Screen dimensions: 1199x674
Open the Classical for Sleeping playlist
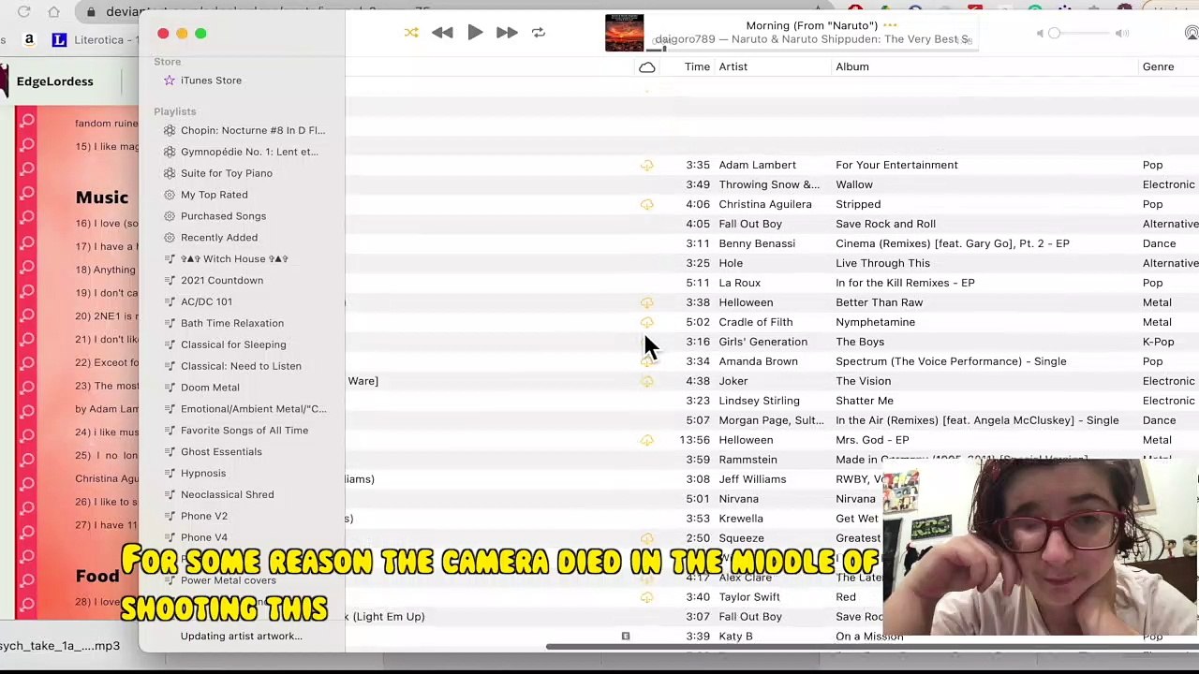point(233,344)
